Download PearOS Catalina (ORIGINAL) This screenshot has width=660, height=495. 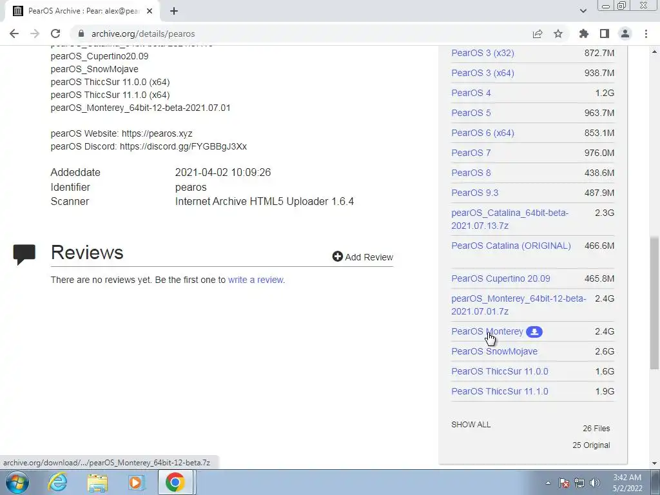[511, 246]
